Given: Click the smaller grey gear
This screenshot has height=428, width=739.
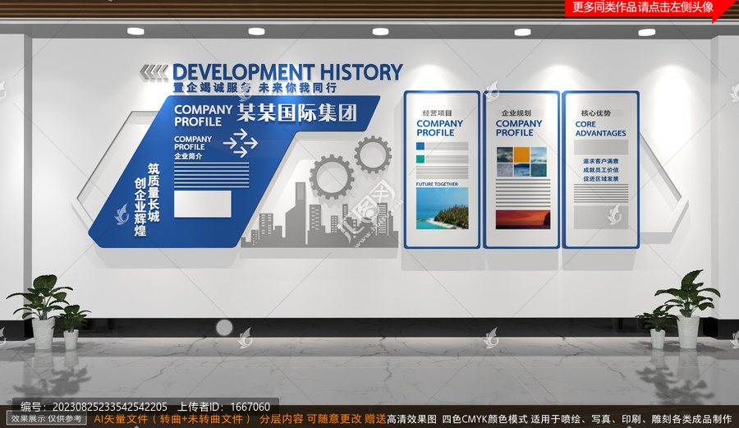Looking at the screenshot, I should point(373,154).
